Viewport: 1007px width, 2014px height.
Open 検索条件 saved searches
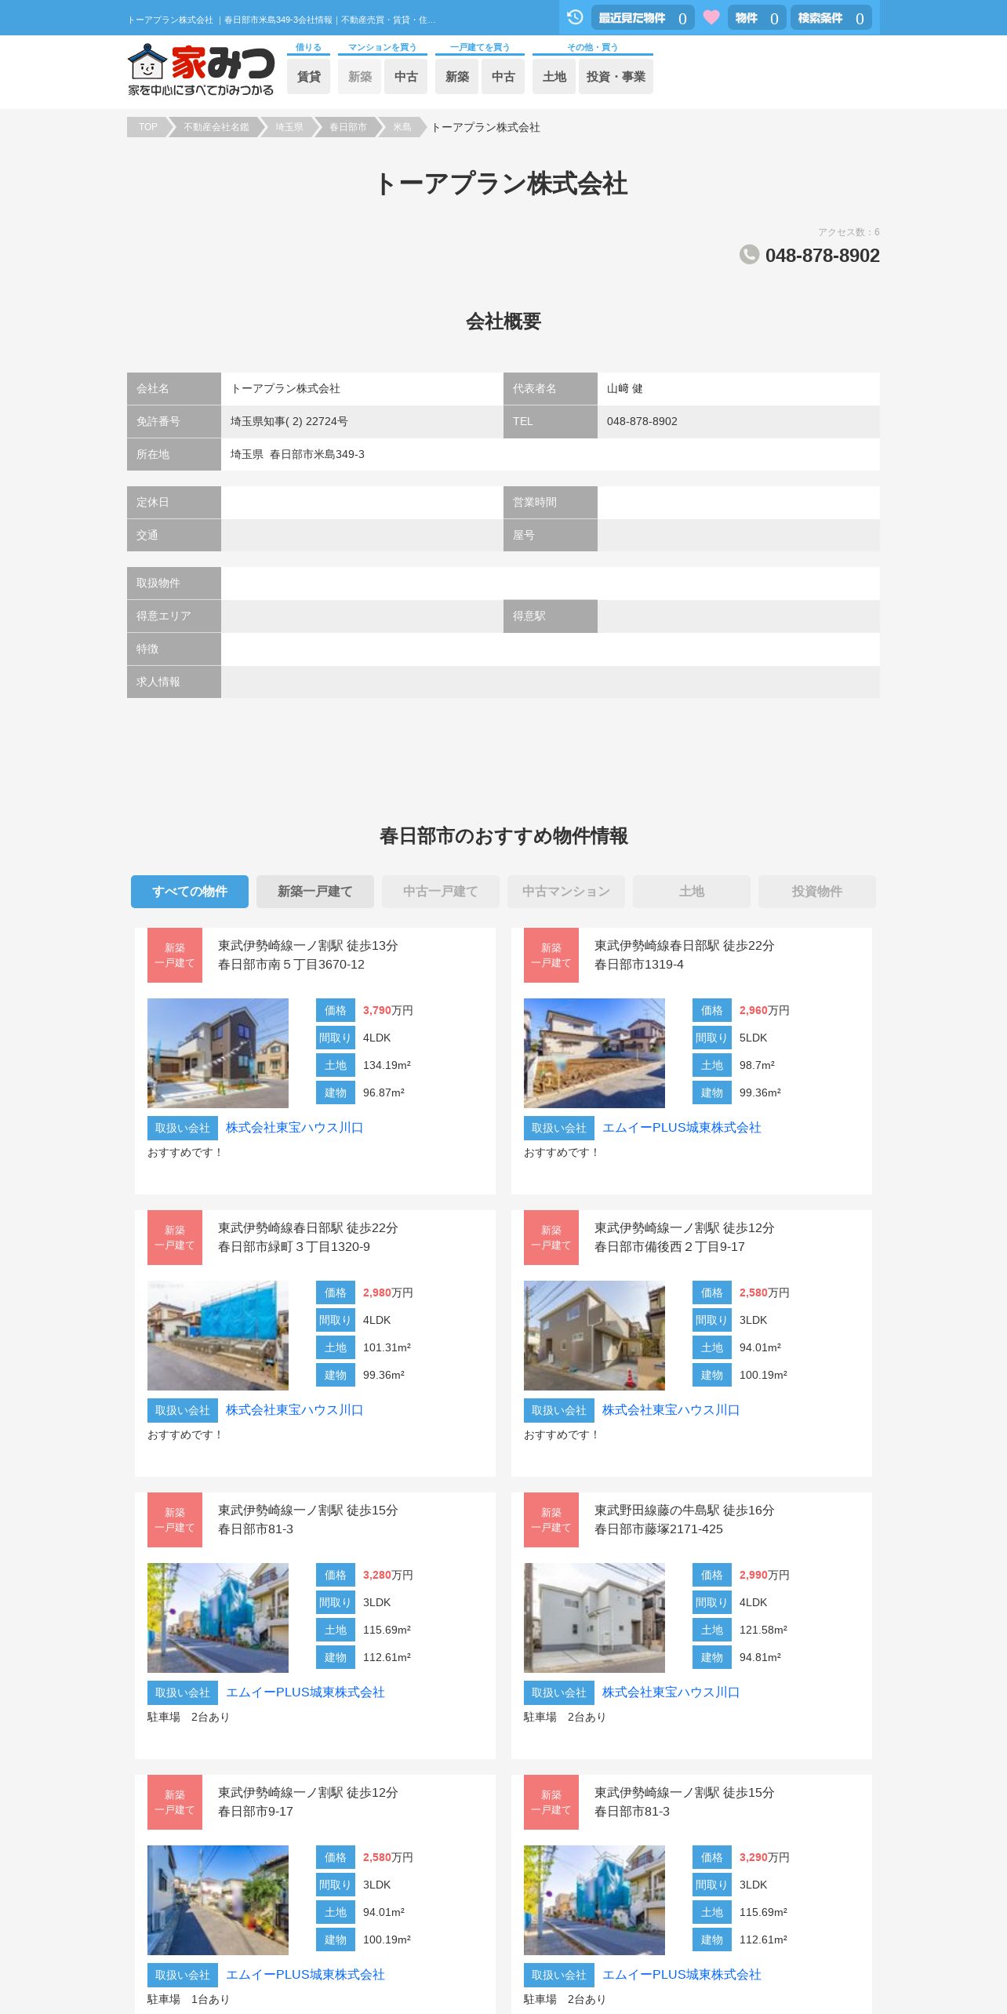pos(831,17)
